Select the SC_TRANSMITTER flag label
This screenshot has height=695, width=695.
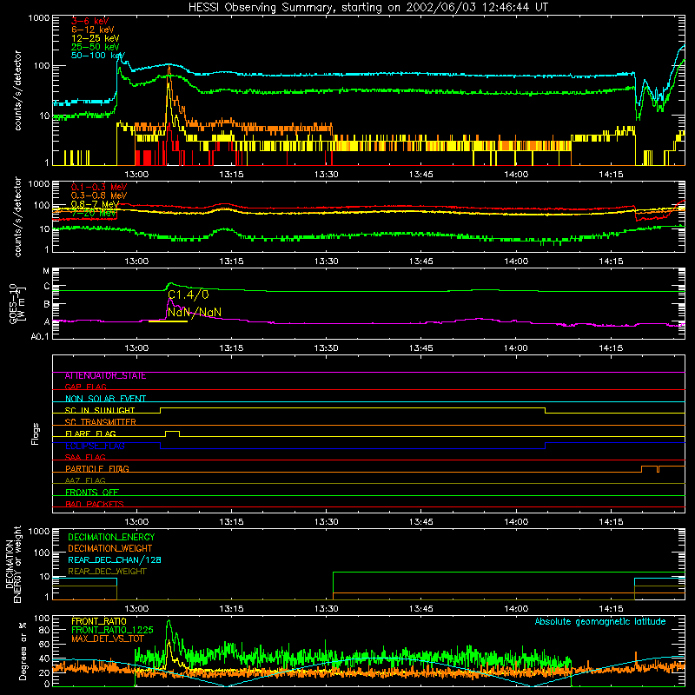point(100,422)
